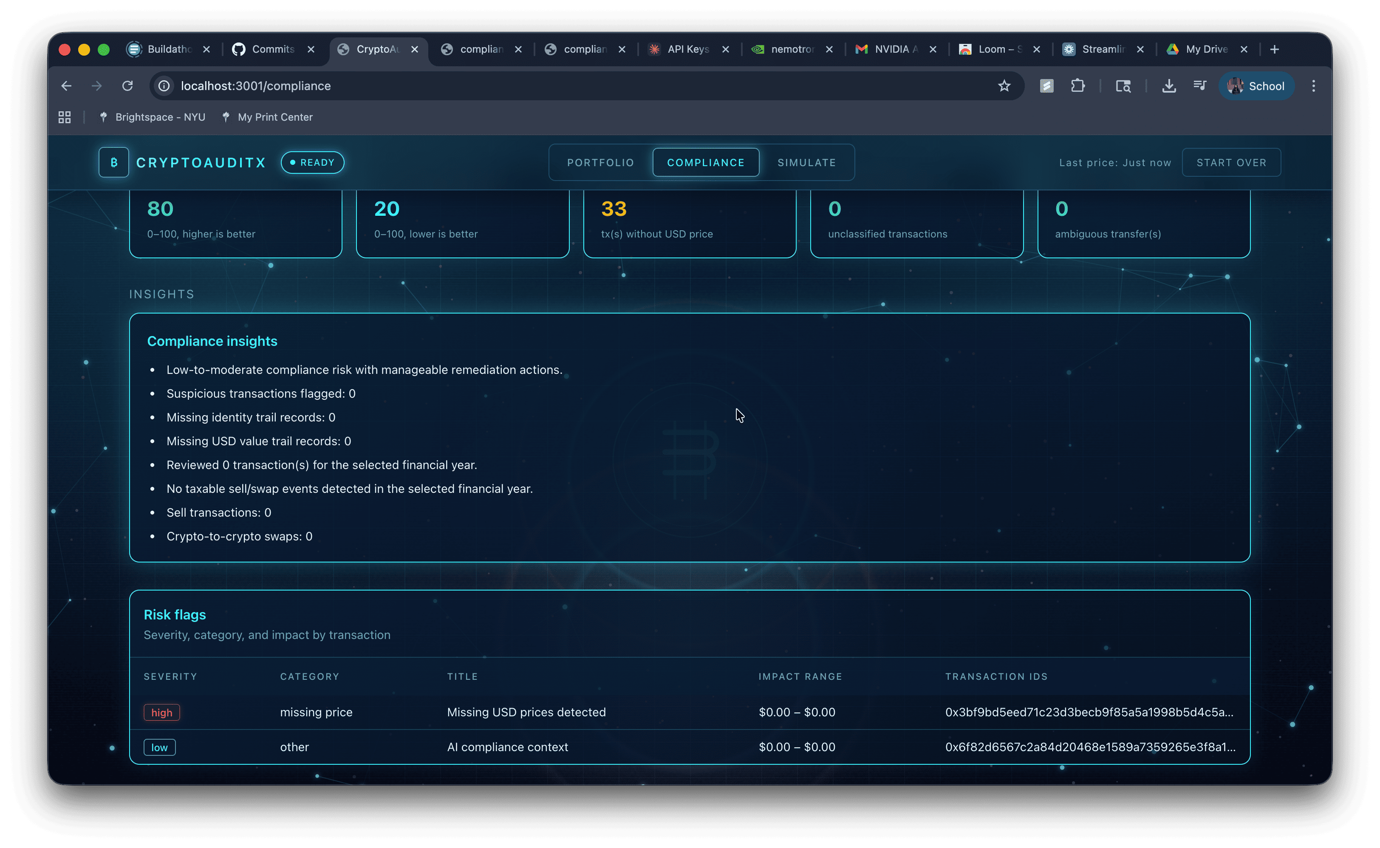Switch to the Simulate tab

806,163
